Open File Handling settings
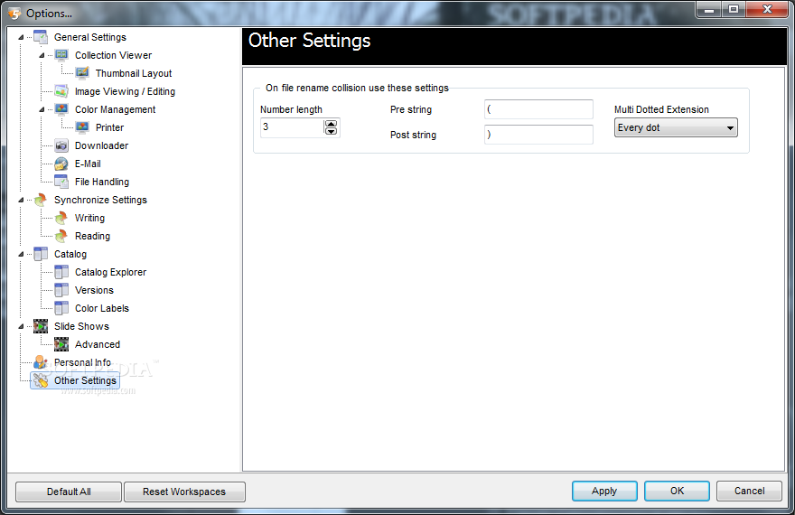The width and height of the screenshot is (795, 515). coord(102,182)
